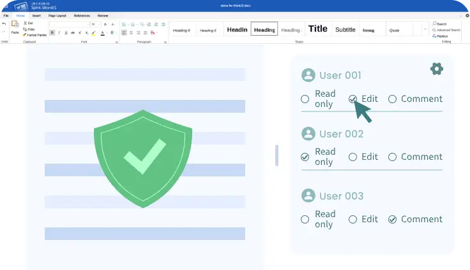Open the Insert ribbon tab
Image resolution: width=470 pixels, height=270 pixels.
36,15
